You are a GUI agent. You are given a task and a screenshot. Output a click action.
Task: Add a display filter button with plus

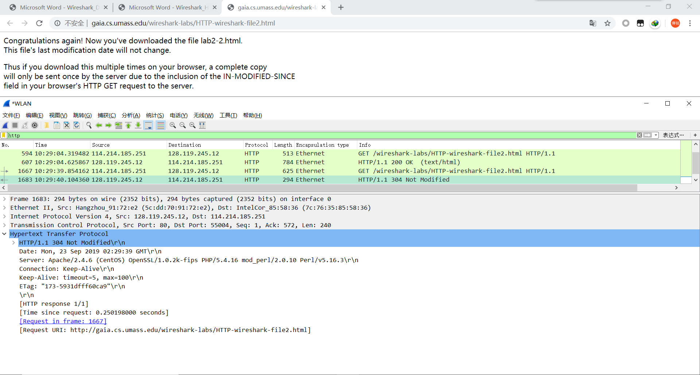coord(695,135)
